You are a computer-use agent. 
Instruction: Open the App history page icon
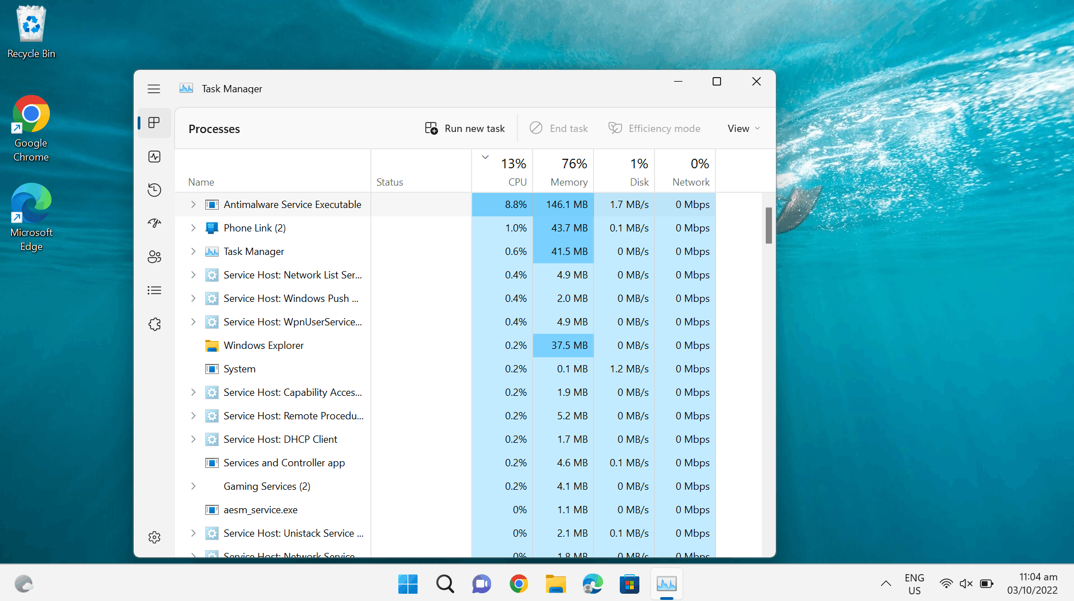point(154,190)
